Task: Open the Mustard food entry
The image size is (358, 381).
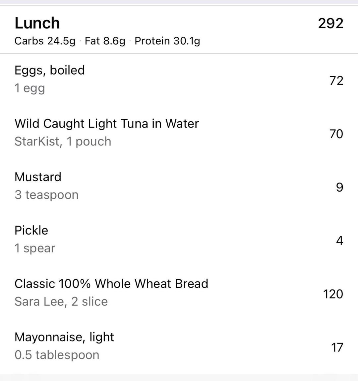Action: tap(38, 177)
